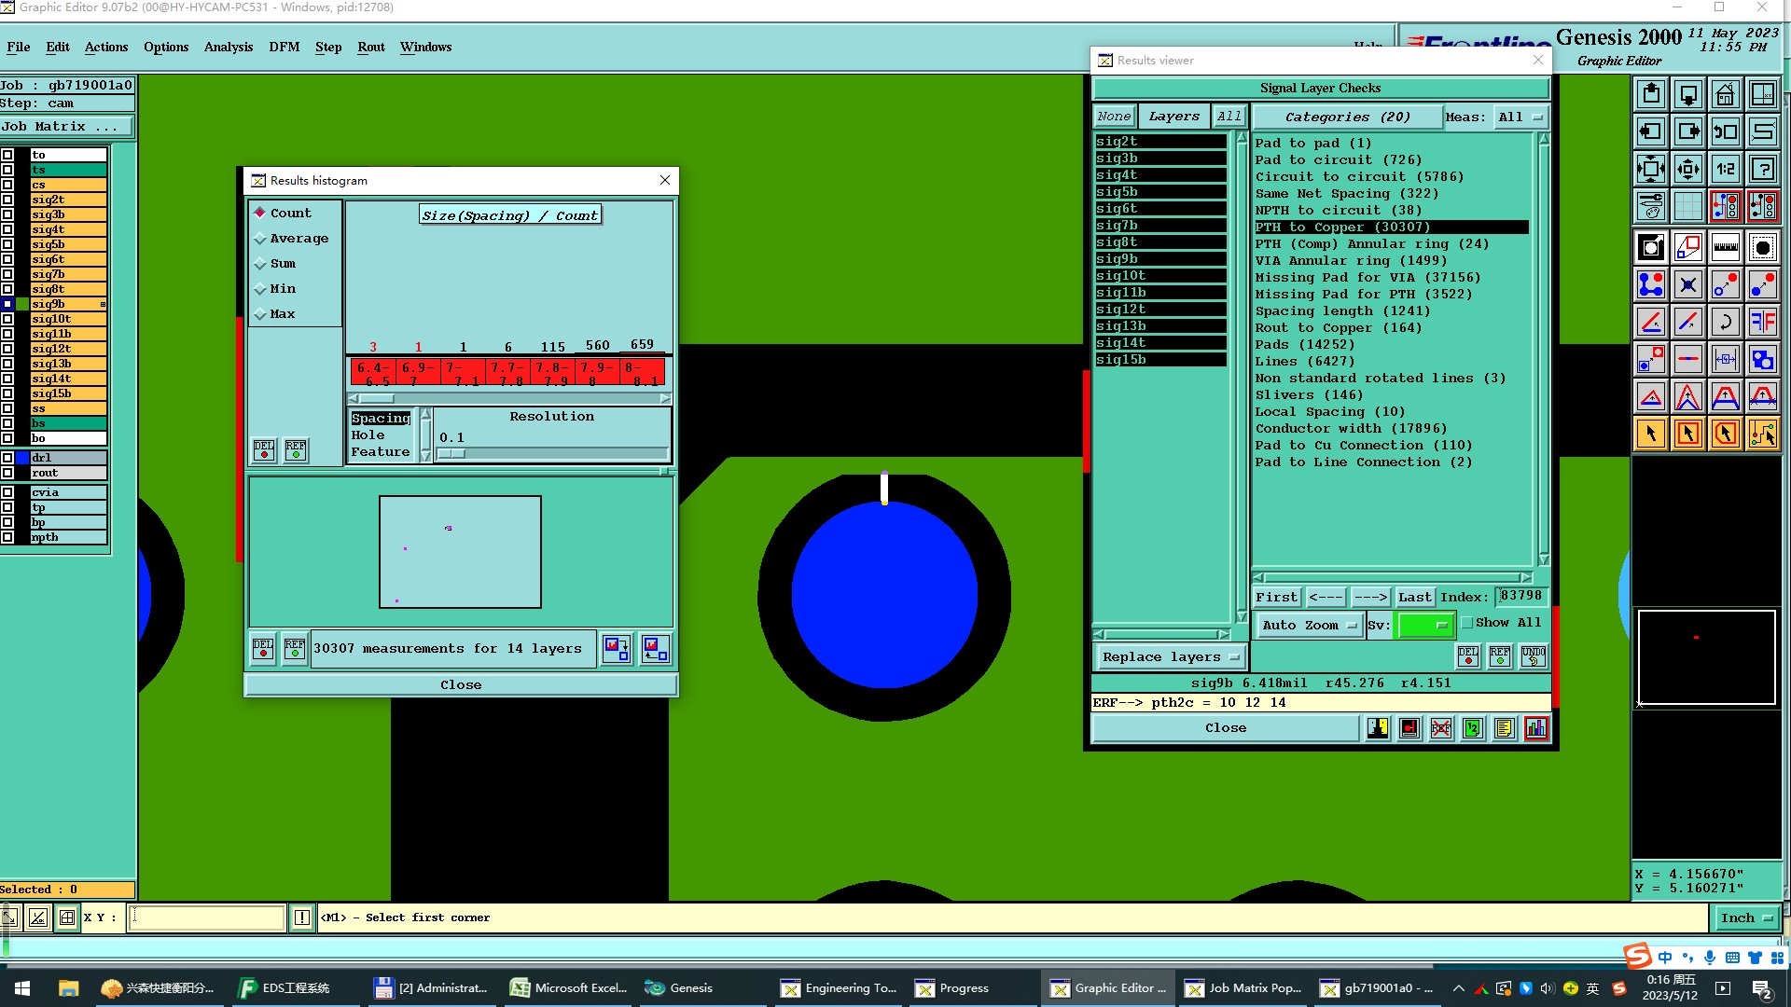Click the question mark help icon

click(1762, 169)
